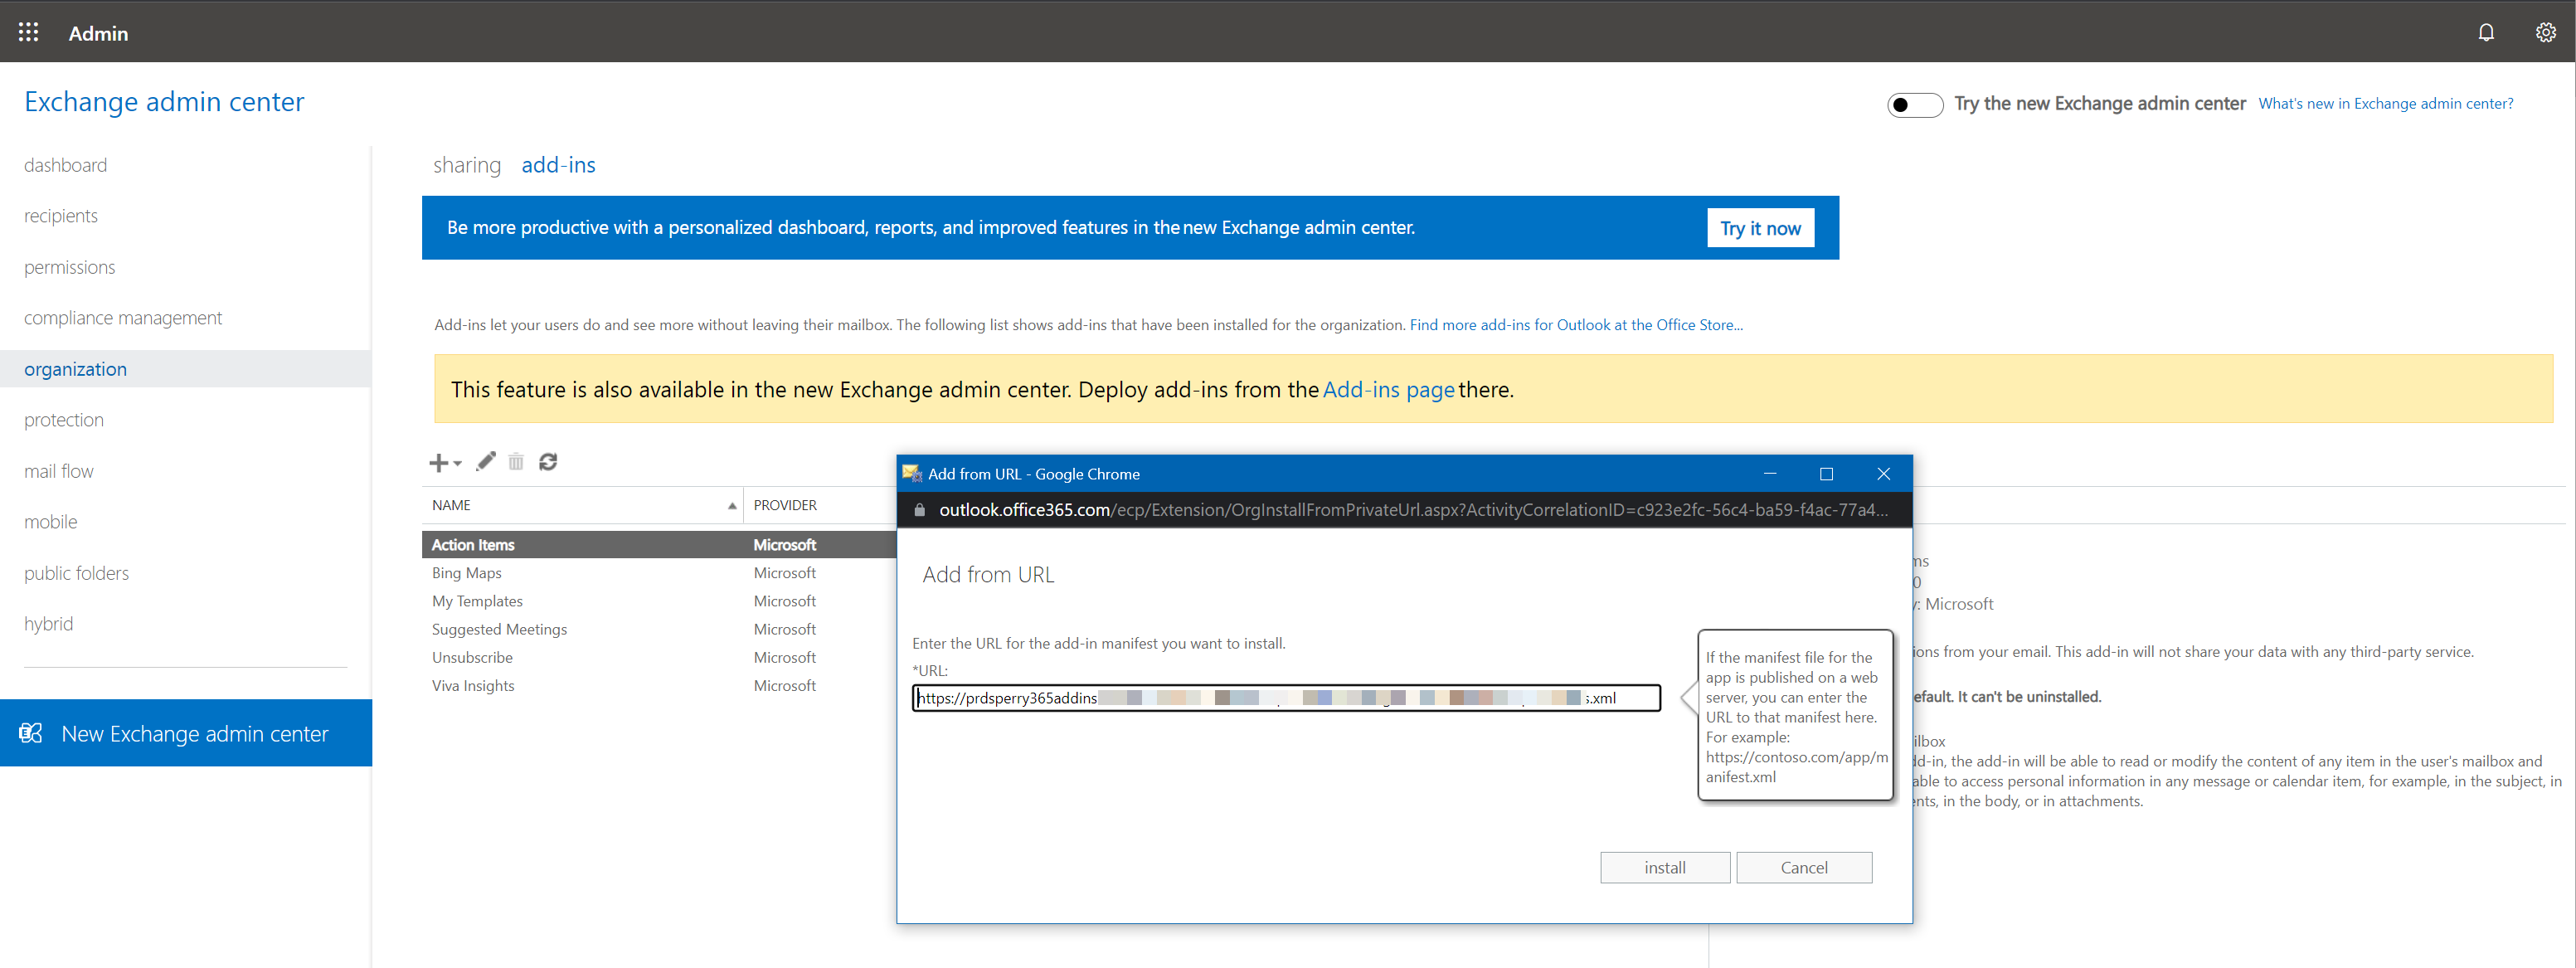This screenshot has height=968, width=2576.
Task: Open permissions in the left navigation
Action: (70, 267)
